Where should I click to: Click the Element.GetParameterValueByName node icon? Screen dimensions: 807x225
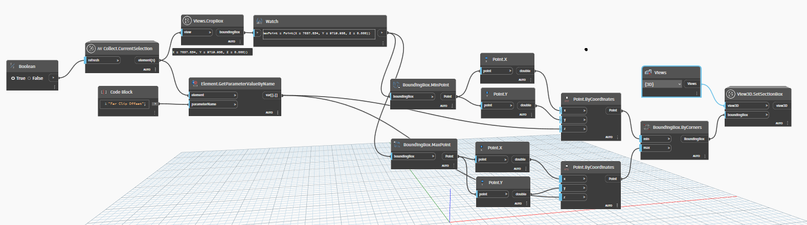click(195, 83)
